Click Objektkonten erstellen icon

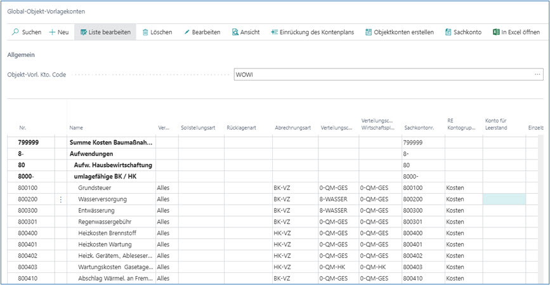[x=369, y=32]
